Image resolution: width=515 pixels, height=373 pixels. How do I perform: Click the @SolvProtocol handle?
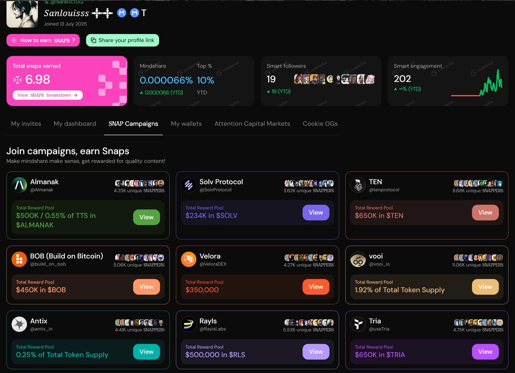215,190
